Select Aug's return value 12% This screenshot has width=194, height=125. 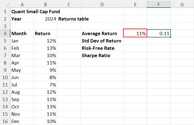tap(46, 92)
